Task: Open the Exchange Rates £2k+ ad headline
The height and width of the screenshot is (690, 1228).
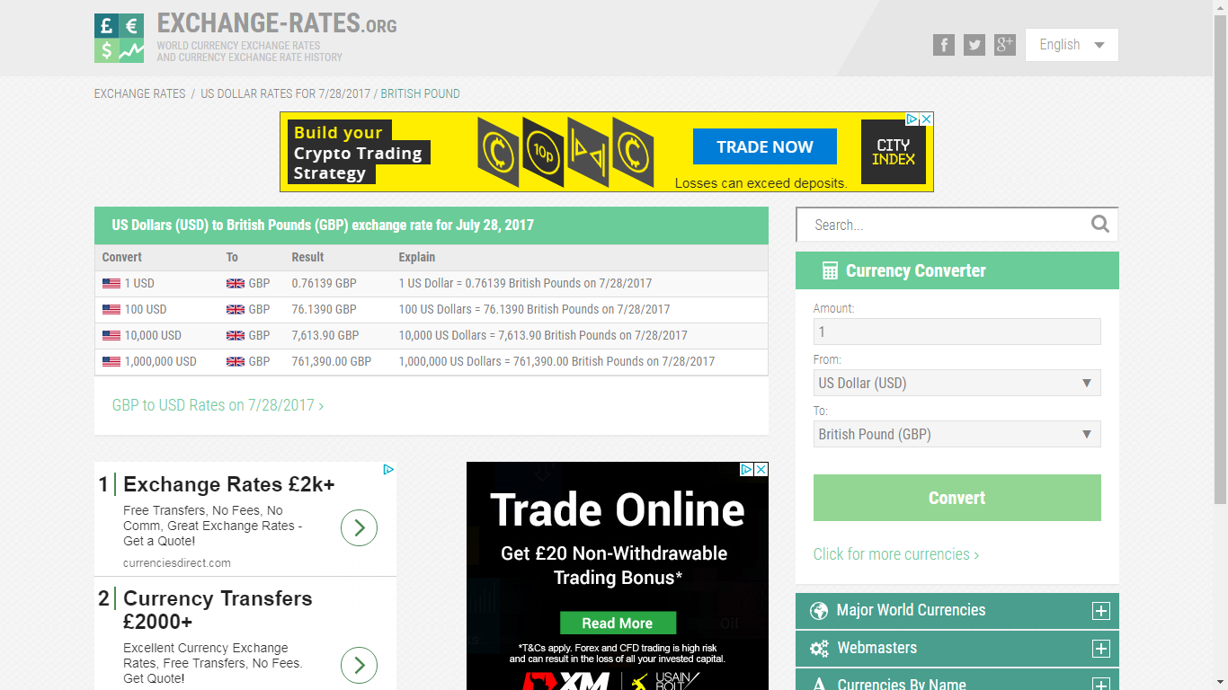Action: click(x=229, y=484)
